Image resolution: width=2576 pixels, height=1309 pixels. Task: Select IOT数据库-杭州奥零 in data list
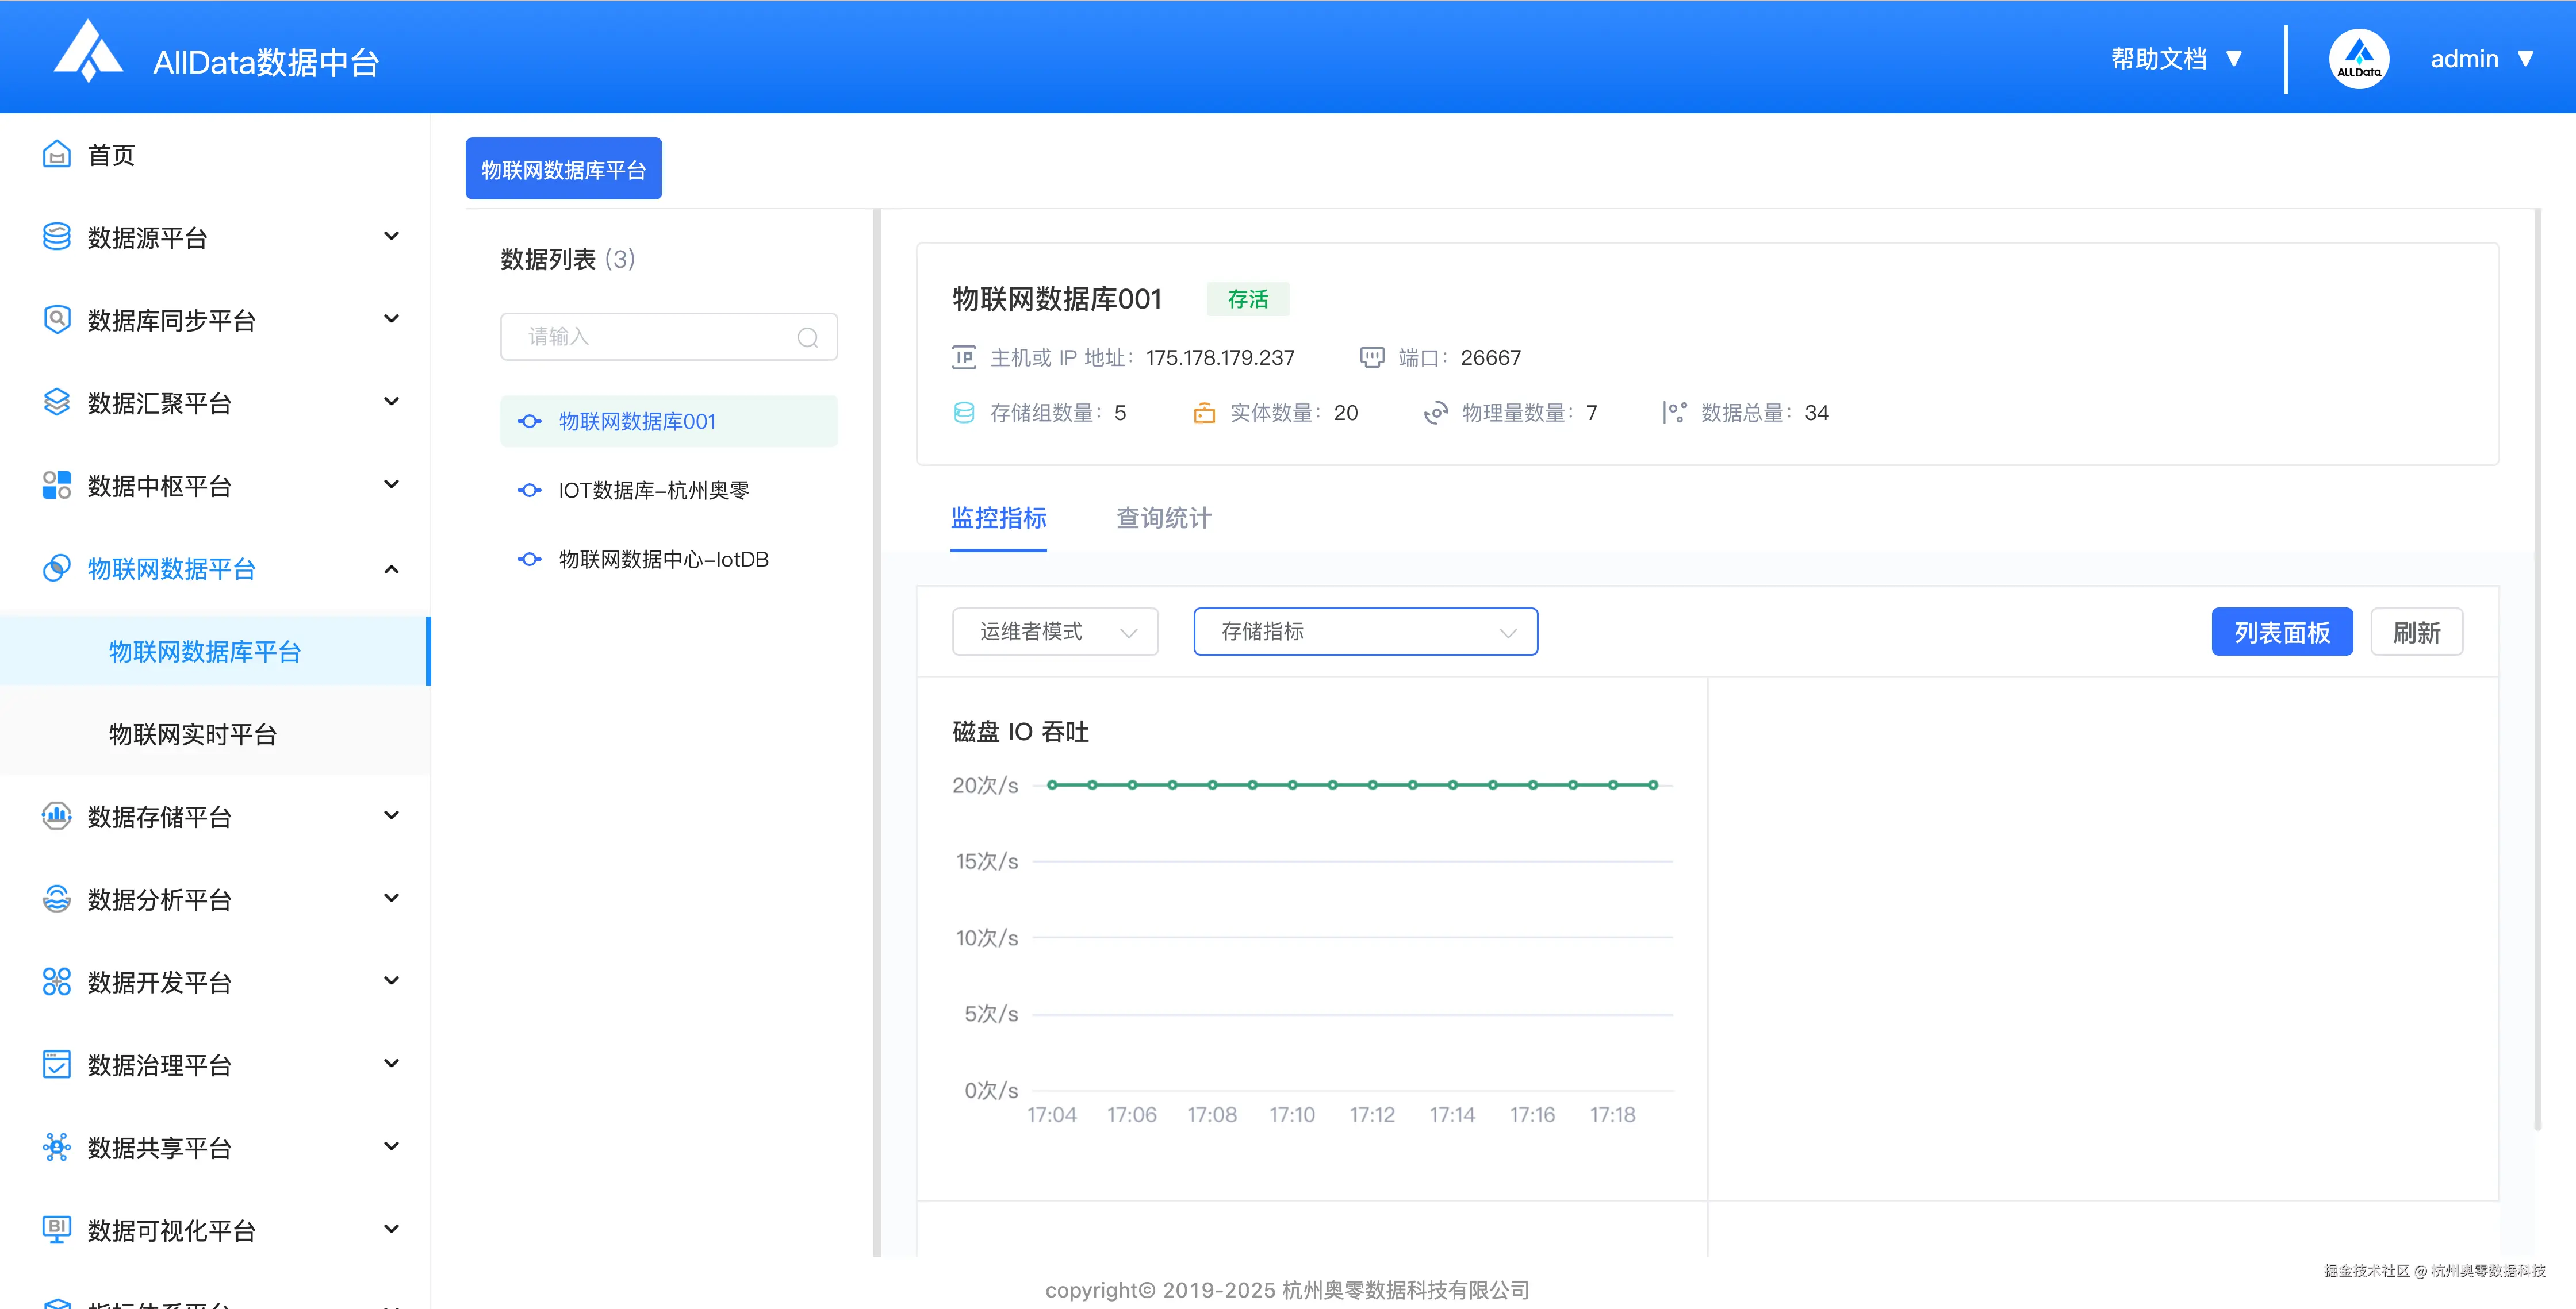(x=653, y=491)
